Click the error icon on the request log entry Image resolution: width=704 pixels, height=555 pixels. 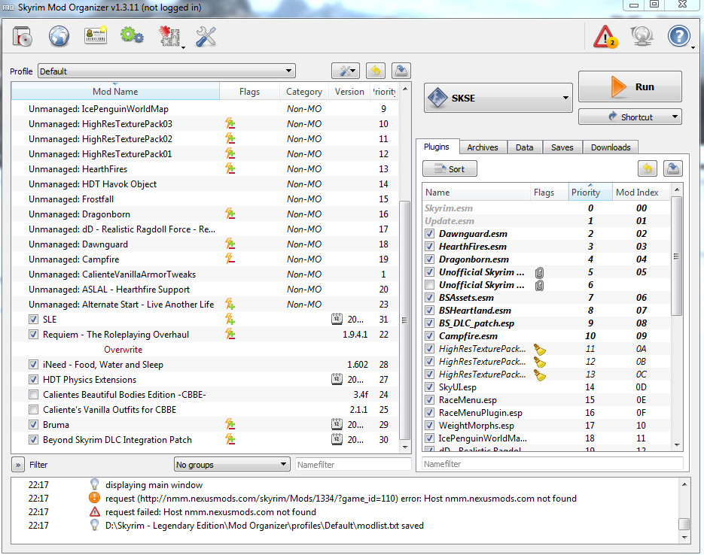point(94,498)
